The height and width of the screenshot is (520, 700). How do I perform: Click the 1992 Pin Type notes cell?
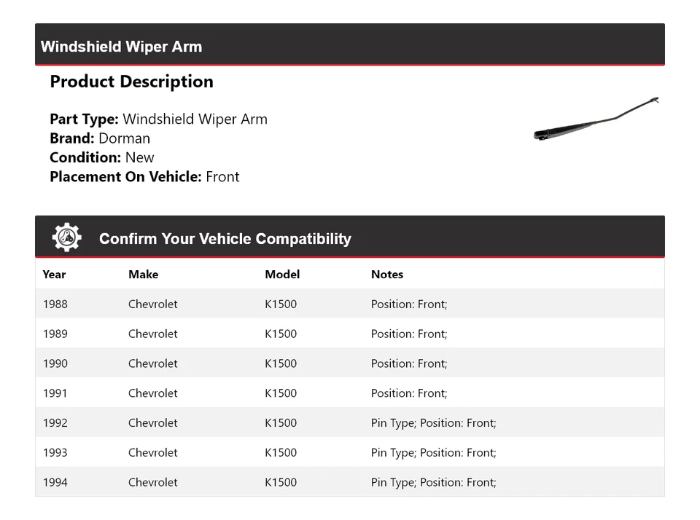pos(433,423)
